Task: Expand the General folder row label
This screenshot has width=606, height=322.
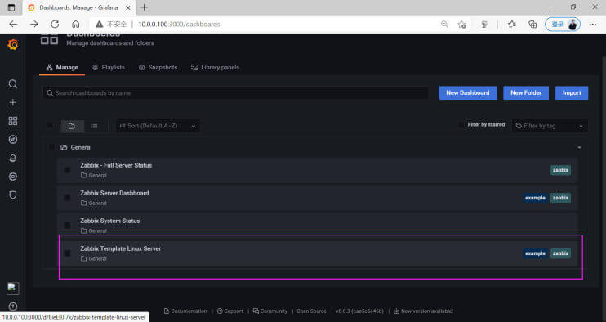Action: point(81,147)
